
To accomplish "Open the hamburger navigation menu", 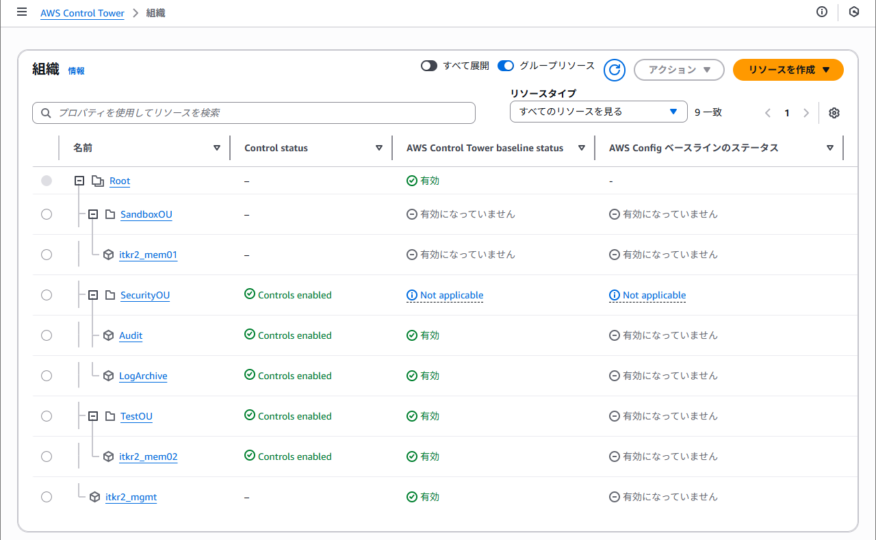I will point(22,12).
